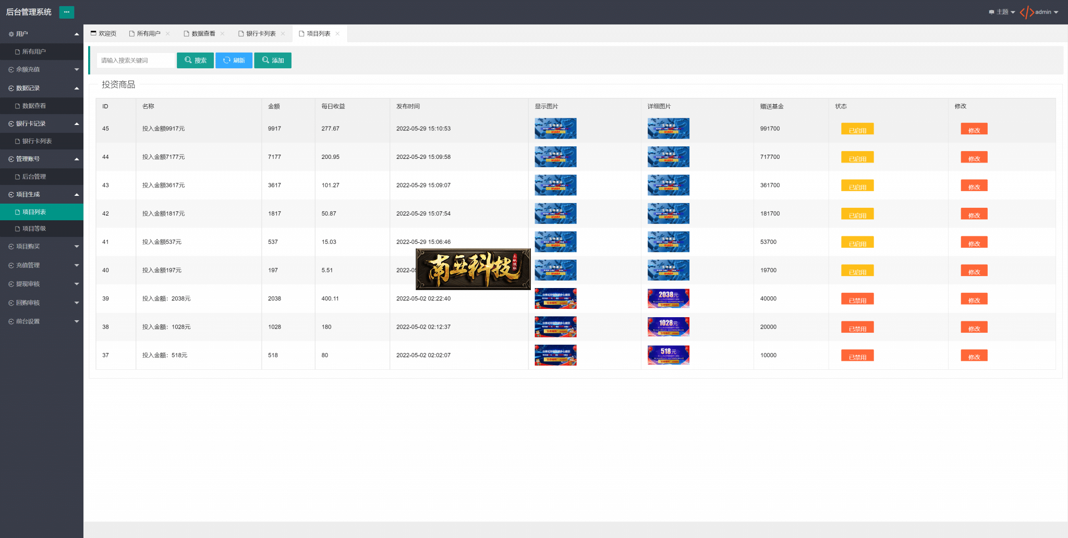This screenshot has width=1068, height=538.
Task: Open the 2038元 detail image thumbnail
Action: click(669, 298)
